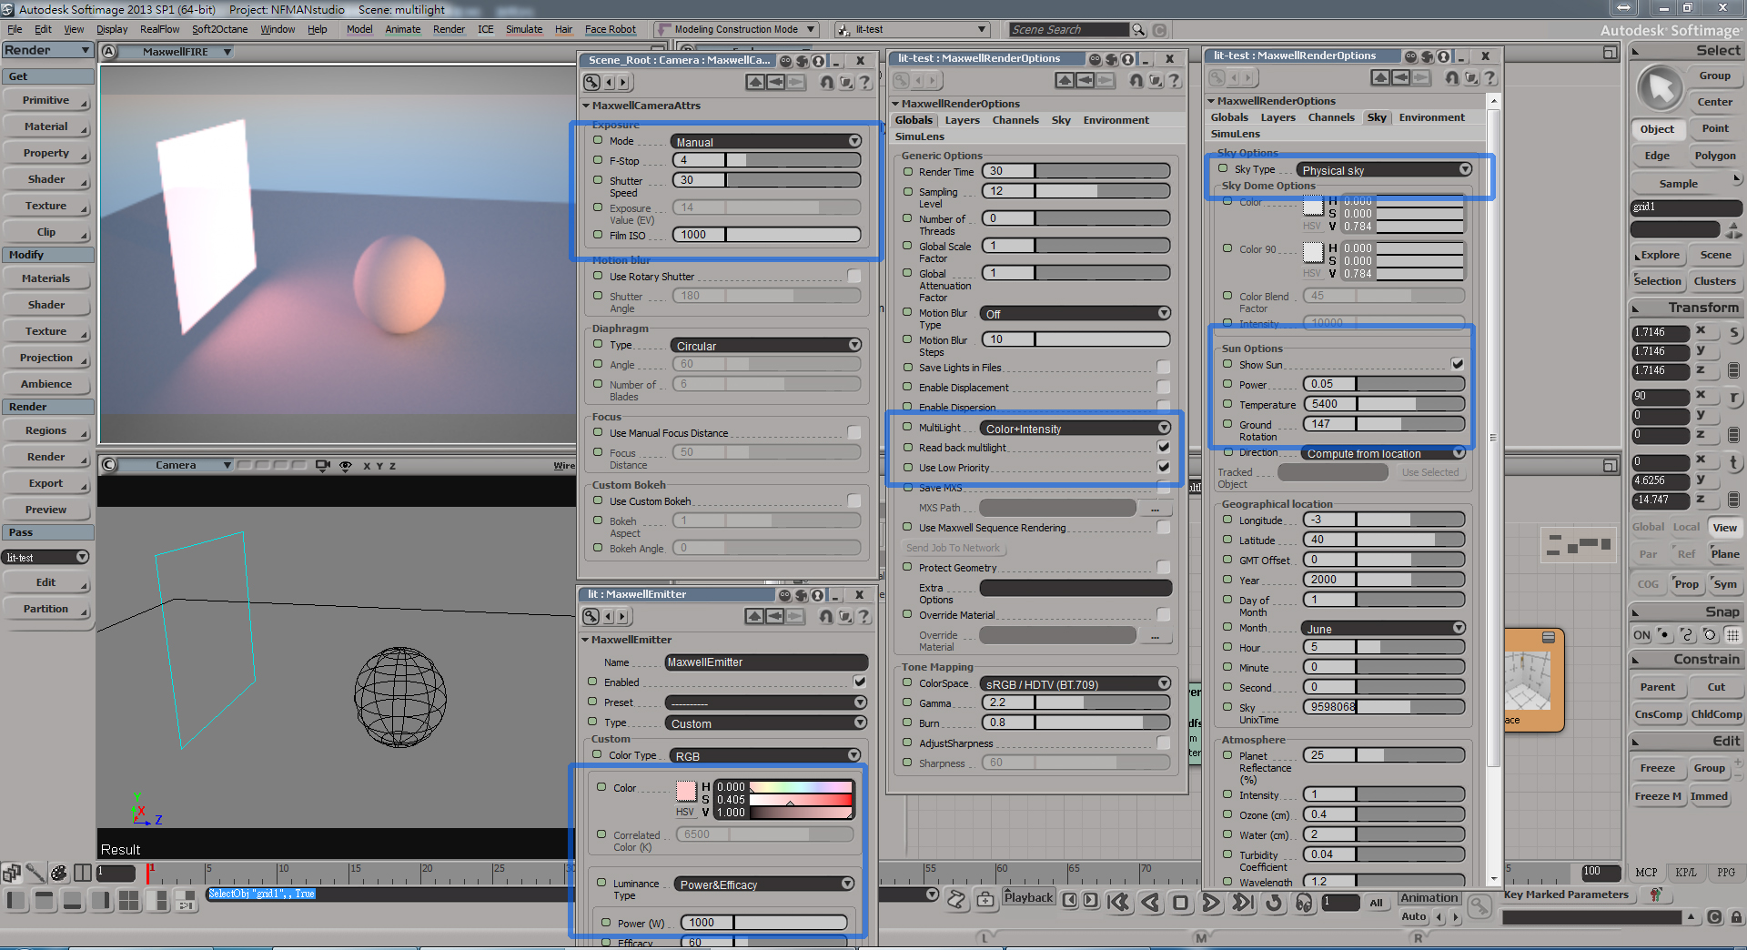Switch to the SimuLens tab below the selected Globals tab
This screenshot has width=1747, height=950.
tap(920, 136)
